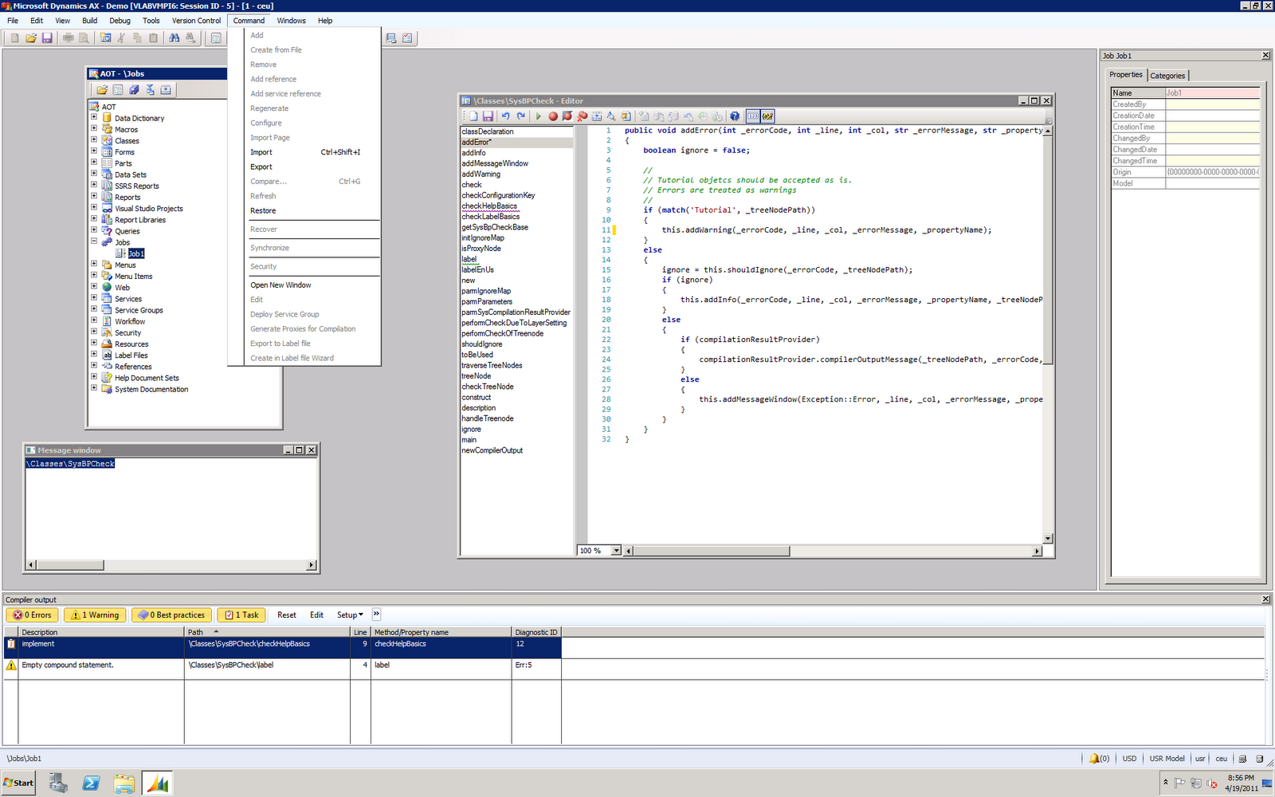Image resolution: width=1275 pixels, height=797 pixels.
Task: Open the Windows Explorer folder in the taskbar
Action: [124, 783]
